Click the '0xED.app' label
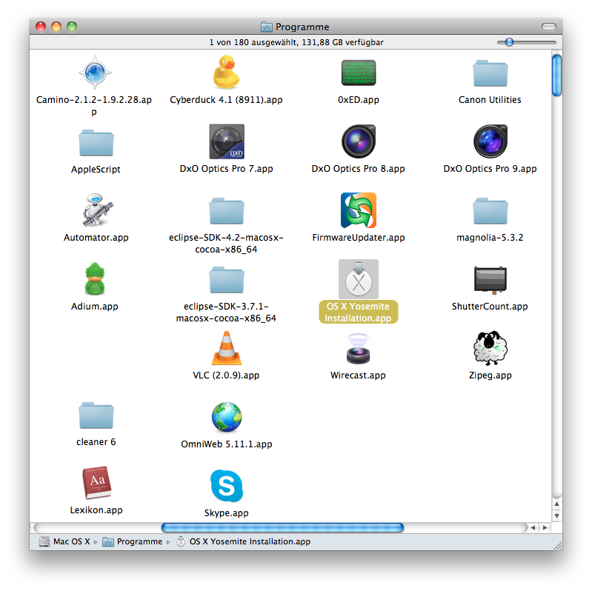The width and height of the screenshot is (592, 591). pyautogui.click(x=359, y=100)
